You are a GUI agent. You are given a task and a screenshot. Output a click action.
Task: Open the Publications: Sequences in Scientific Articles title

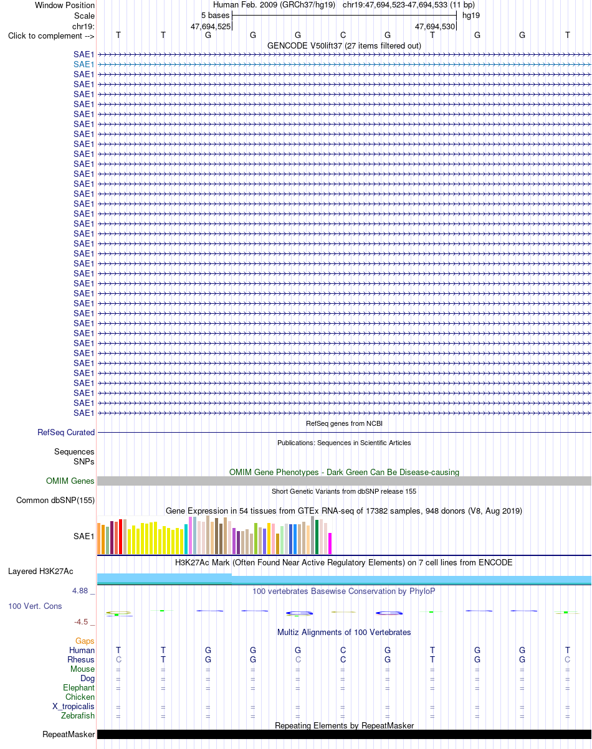[344, 443]
